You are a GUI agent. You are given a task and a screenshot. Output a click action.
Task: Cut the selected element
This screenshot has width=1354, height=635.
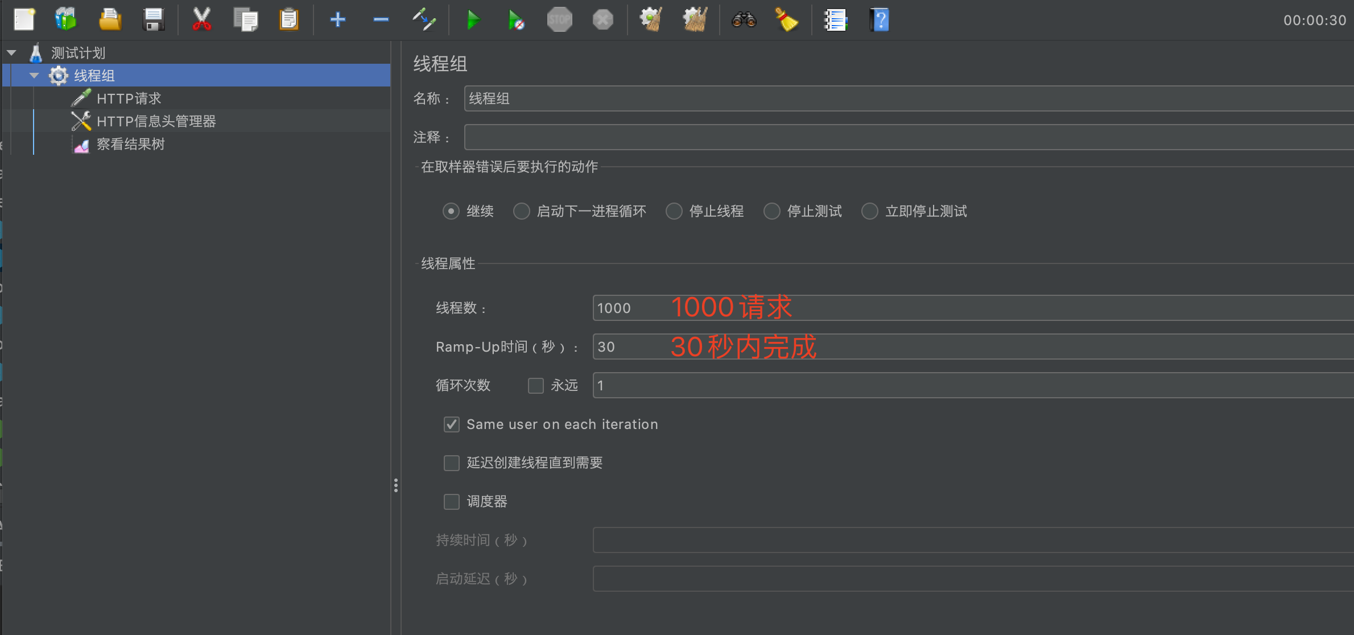coord(202,19)
